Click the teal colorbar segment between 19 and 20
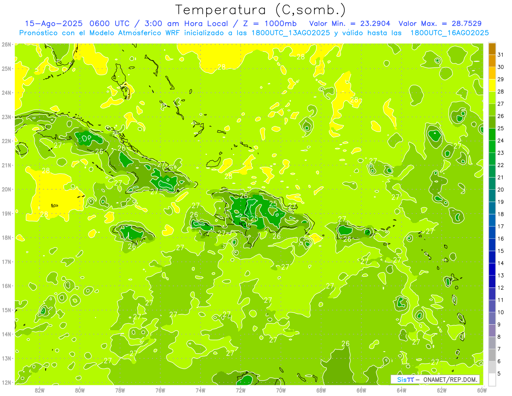 pyautogui.click(x=492, y=196)
